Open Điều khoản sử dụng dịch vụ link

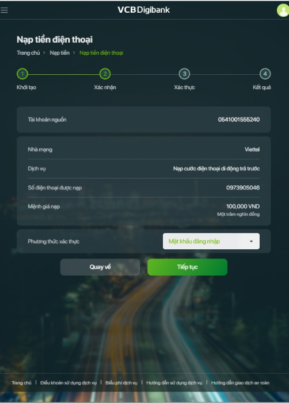coord(69,383)
